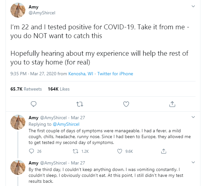Like the main COVID-19 tweet
This screenshot has height=186, width=203.
click(126, 104)
